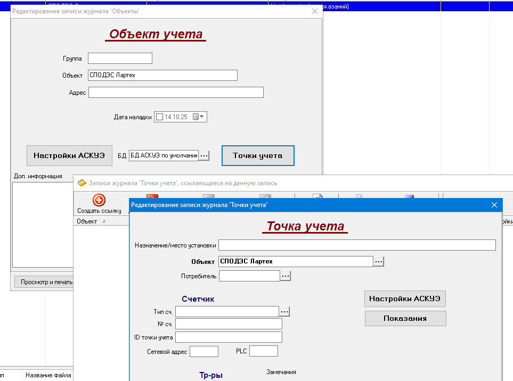The height and width of the screenshot is (381, 513).
Task: Select the 'Назначение/место установки' field
Action: 357,245
